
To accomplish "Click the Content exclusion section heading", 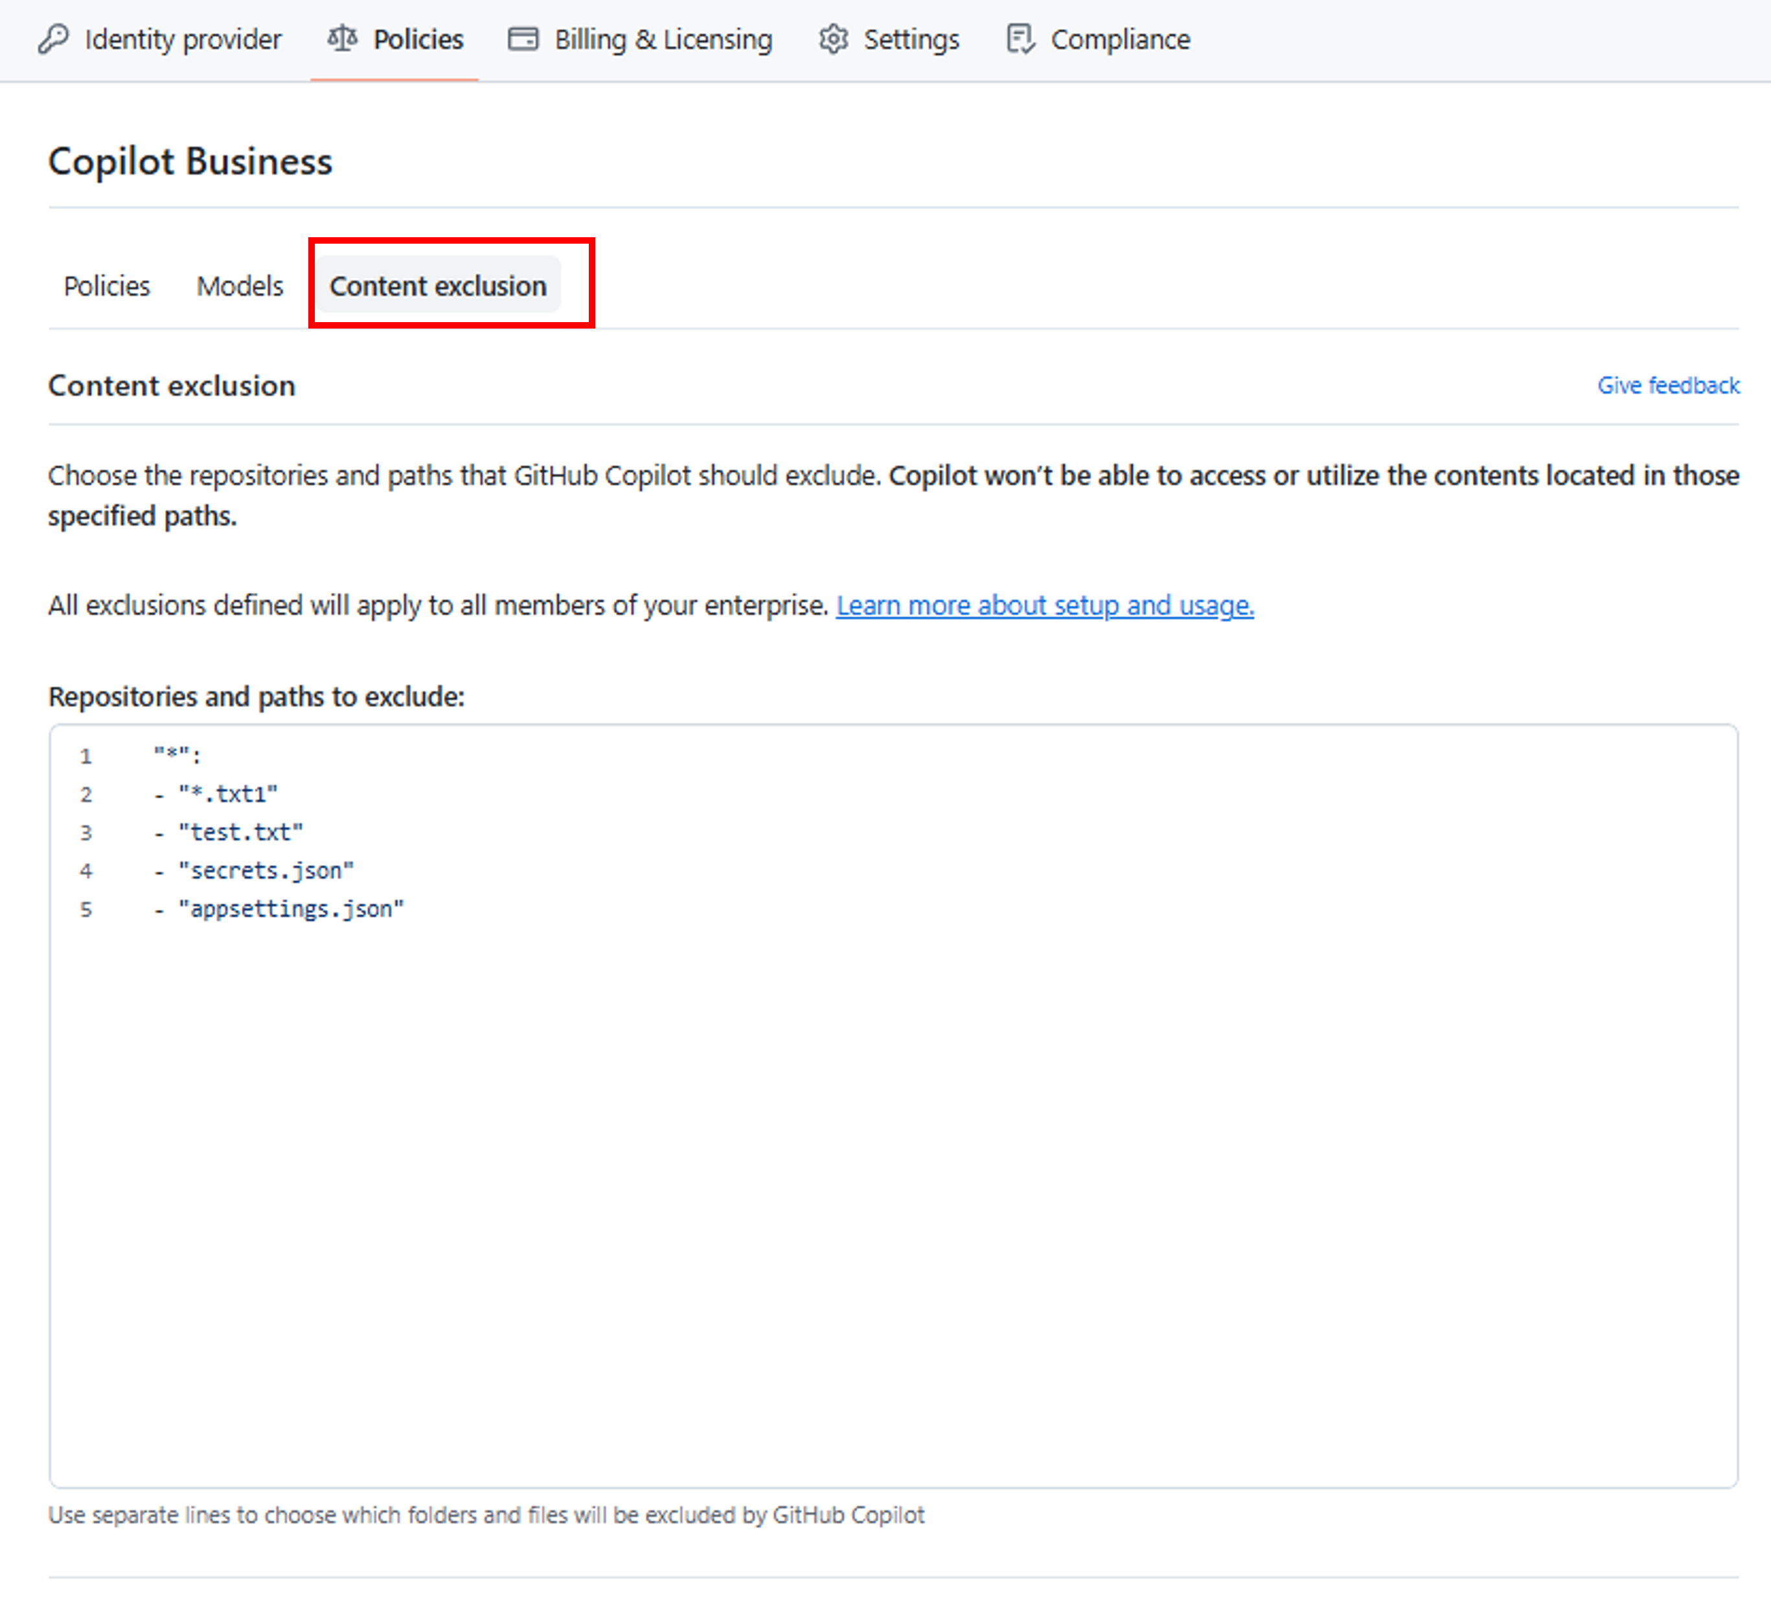I will [172, 386].
